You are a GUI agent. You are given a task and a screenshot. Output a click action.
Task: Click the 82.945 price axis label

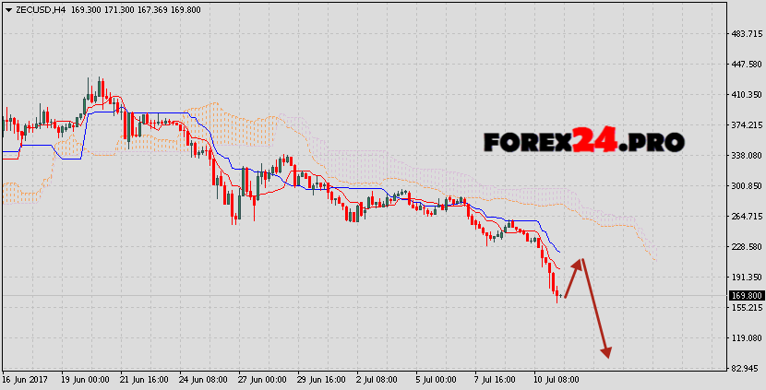coord(746,369)
